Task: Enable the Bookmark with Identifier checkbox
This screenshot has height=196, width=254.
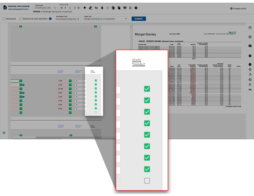Action: point(20,19)
